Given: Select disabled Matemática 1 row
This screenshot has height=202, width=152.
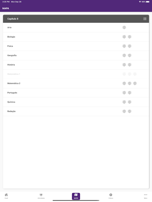Looking at the screenshot, I should click(76, 74).
